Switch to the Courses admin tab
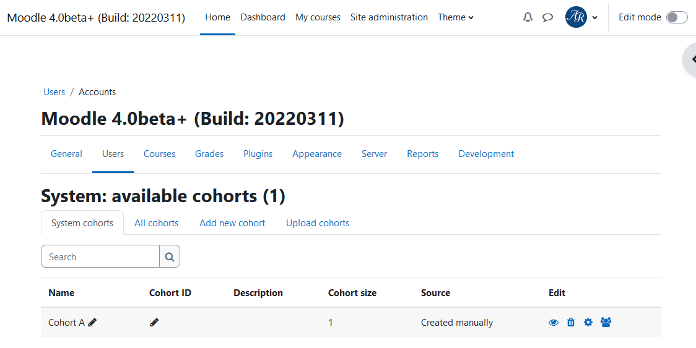The width and height of the screenshot is (696, 348). (159, 154)
